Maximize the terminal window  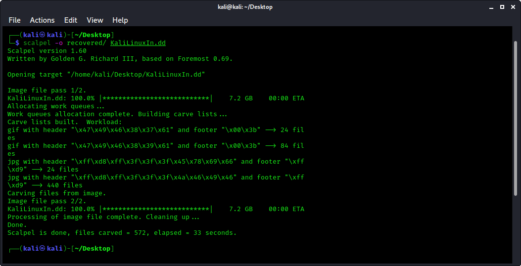coord(502,7)
